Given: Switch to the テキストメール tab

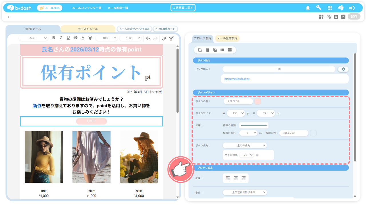Looking at the screenshot, I should click(88, 29).
